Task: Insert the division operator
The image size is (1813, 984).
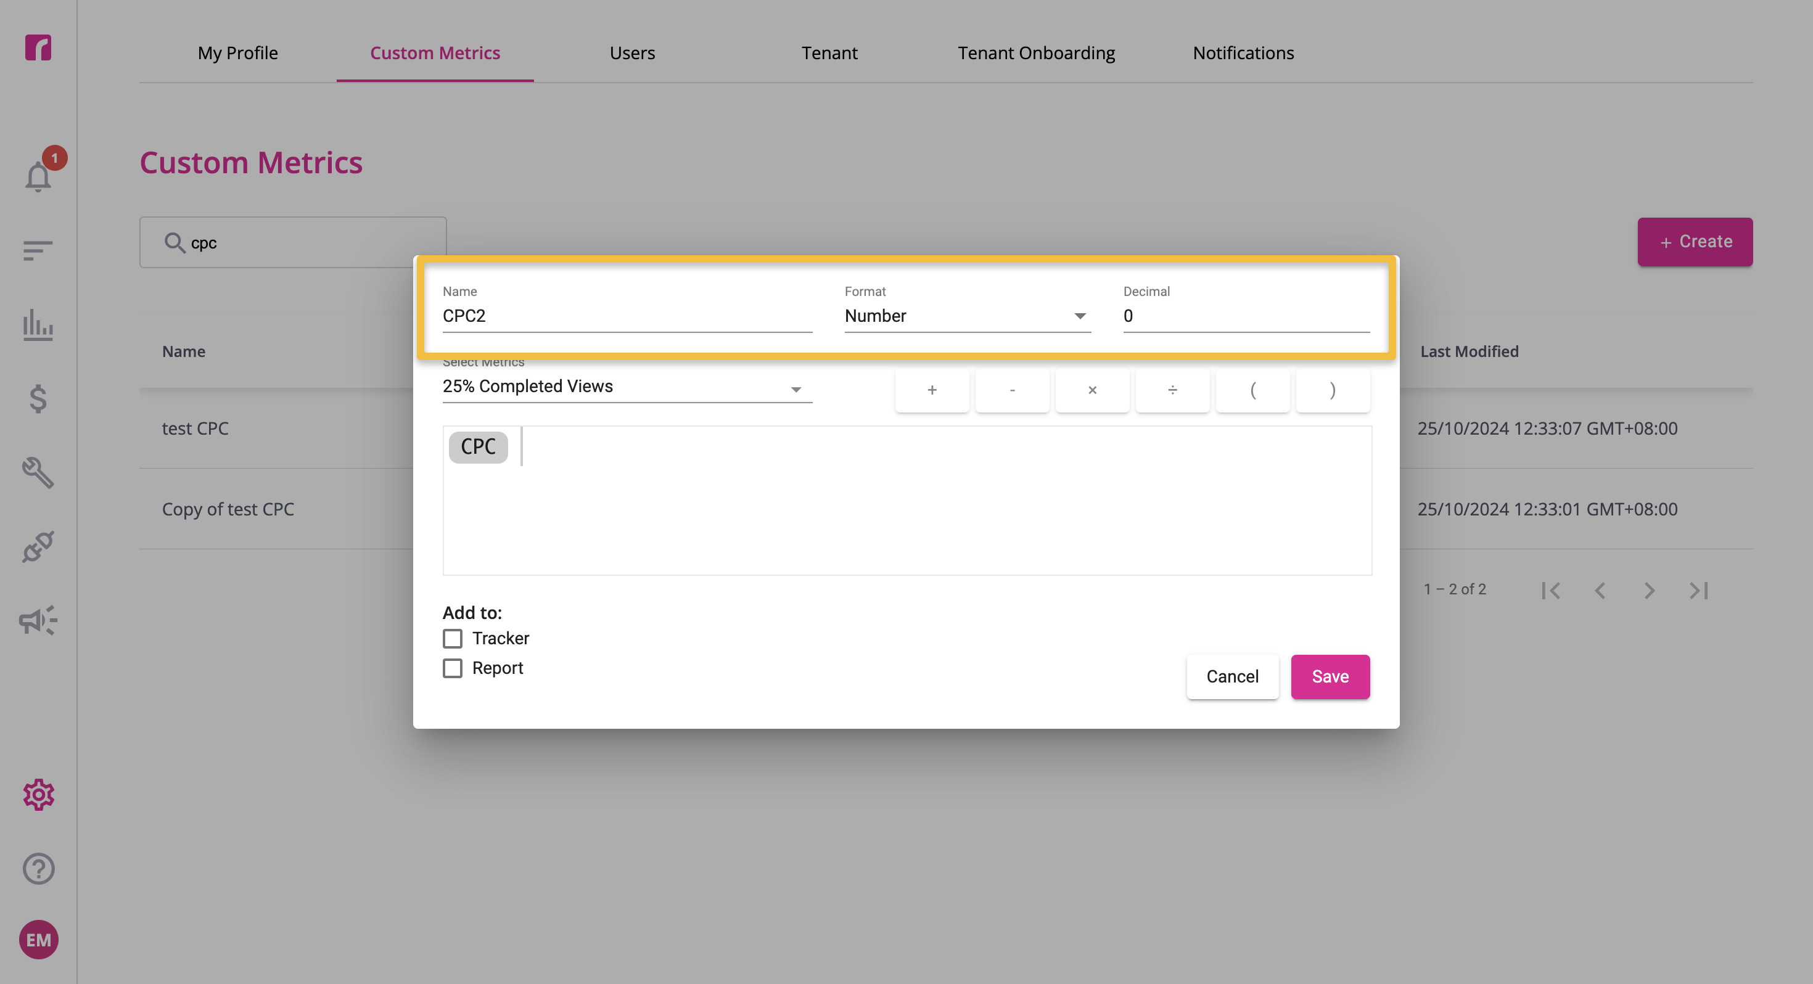Action: click(x=1172, y=390)
